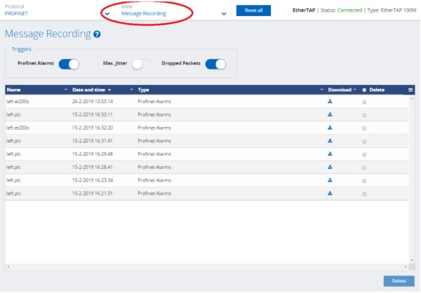The image size is (421, 293).
Task: Click the '15-2-2019 16:23:34' date cell
Action: [93, 180]
